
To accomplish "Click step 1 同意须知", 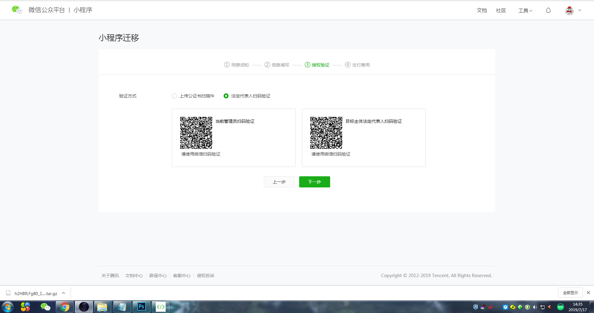I will pyautogui.click(x=237, y=65).
